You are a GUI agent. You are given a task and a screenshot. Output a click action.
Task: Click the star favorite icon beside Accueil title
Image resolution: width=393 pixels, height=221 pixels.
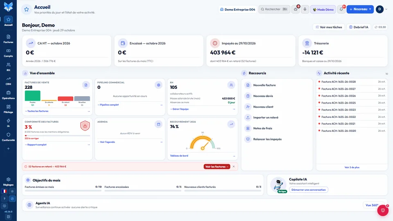click(x=27, y=9)
